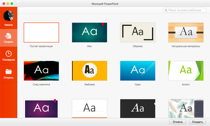The height and width of the screenshot is (126, 210).
Task: Choose the След самолета template
Action: point(41,71)
